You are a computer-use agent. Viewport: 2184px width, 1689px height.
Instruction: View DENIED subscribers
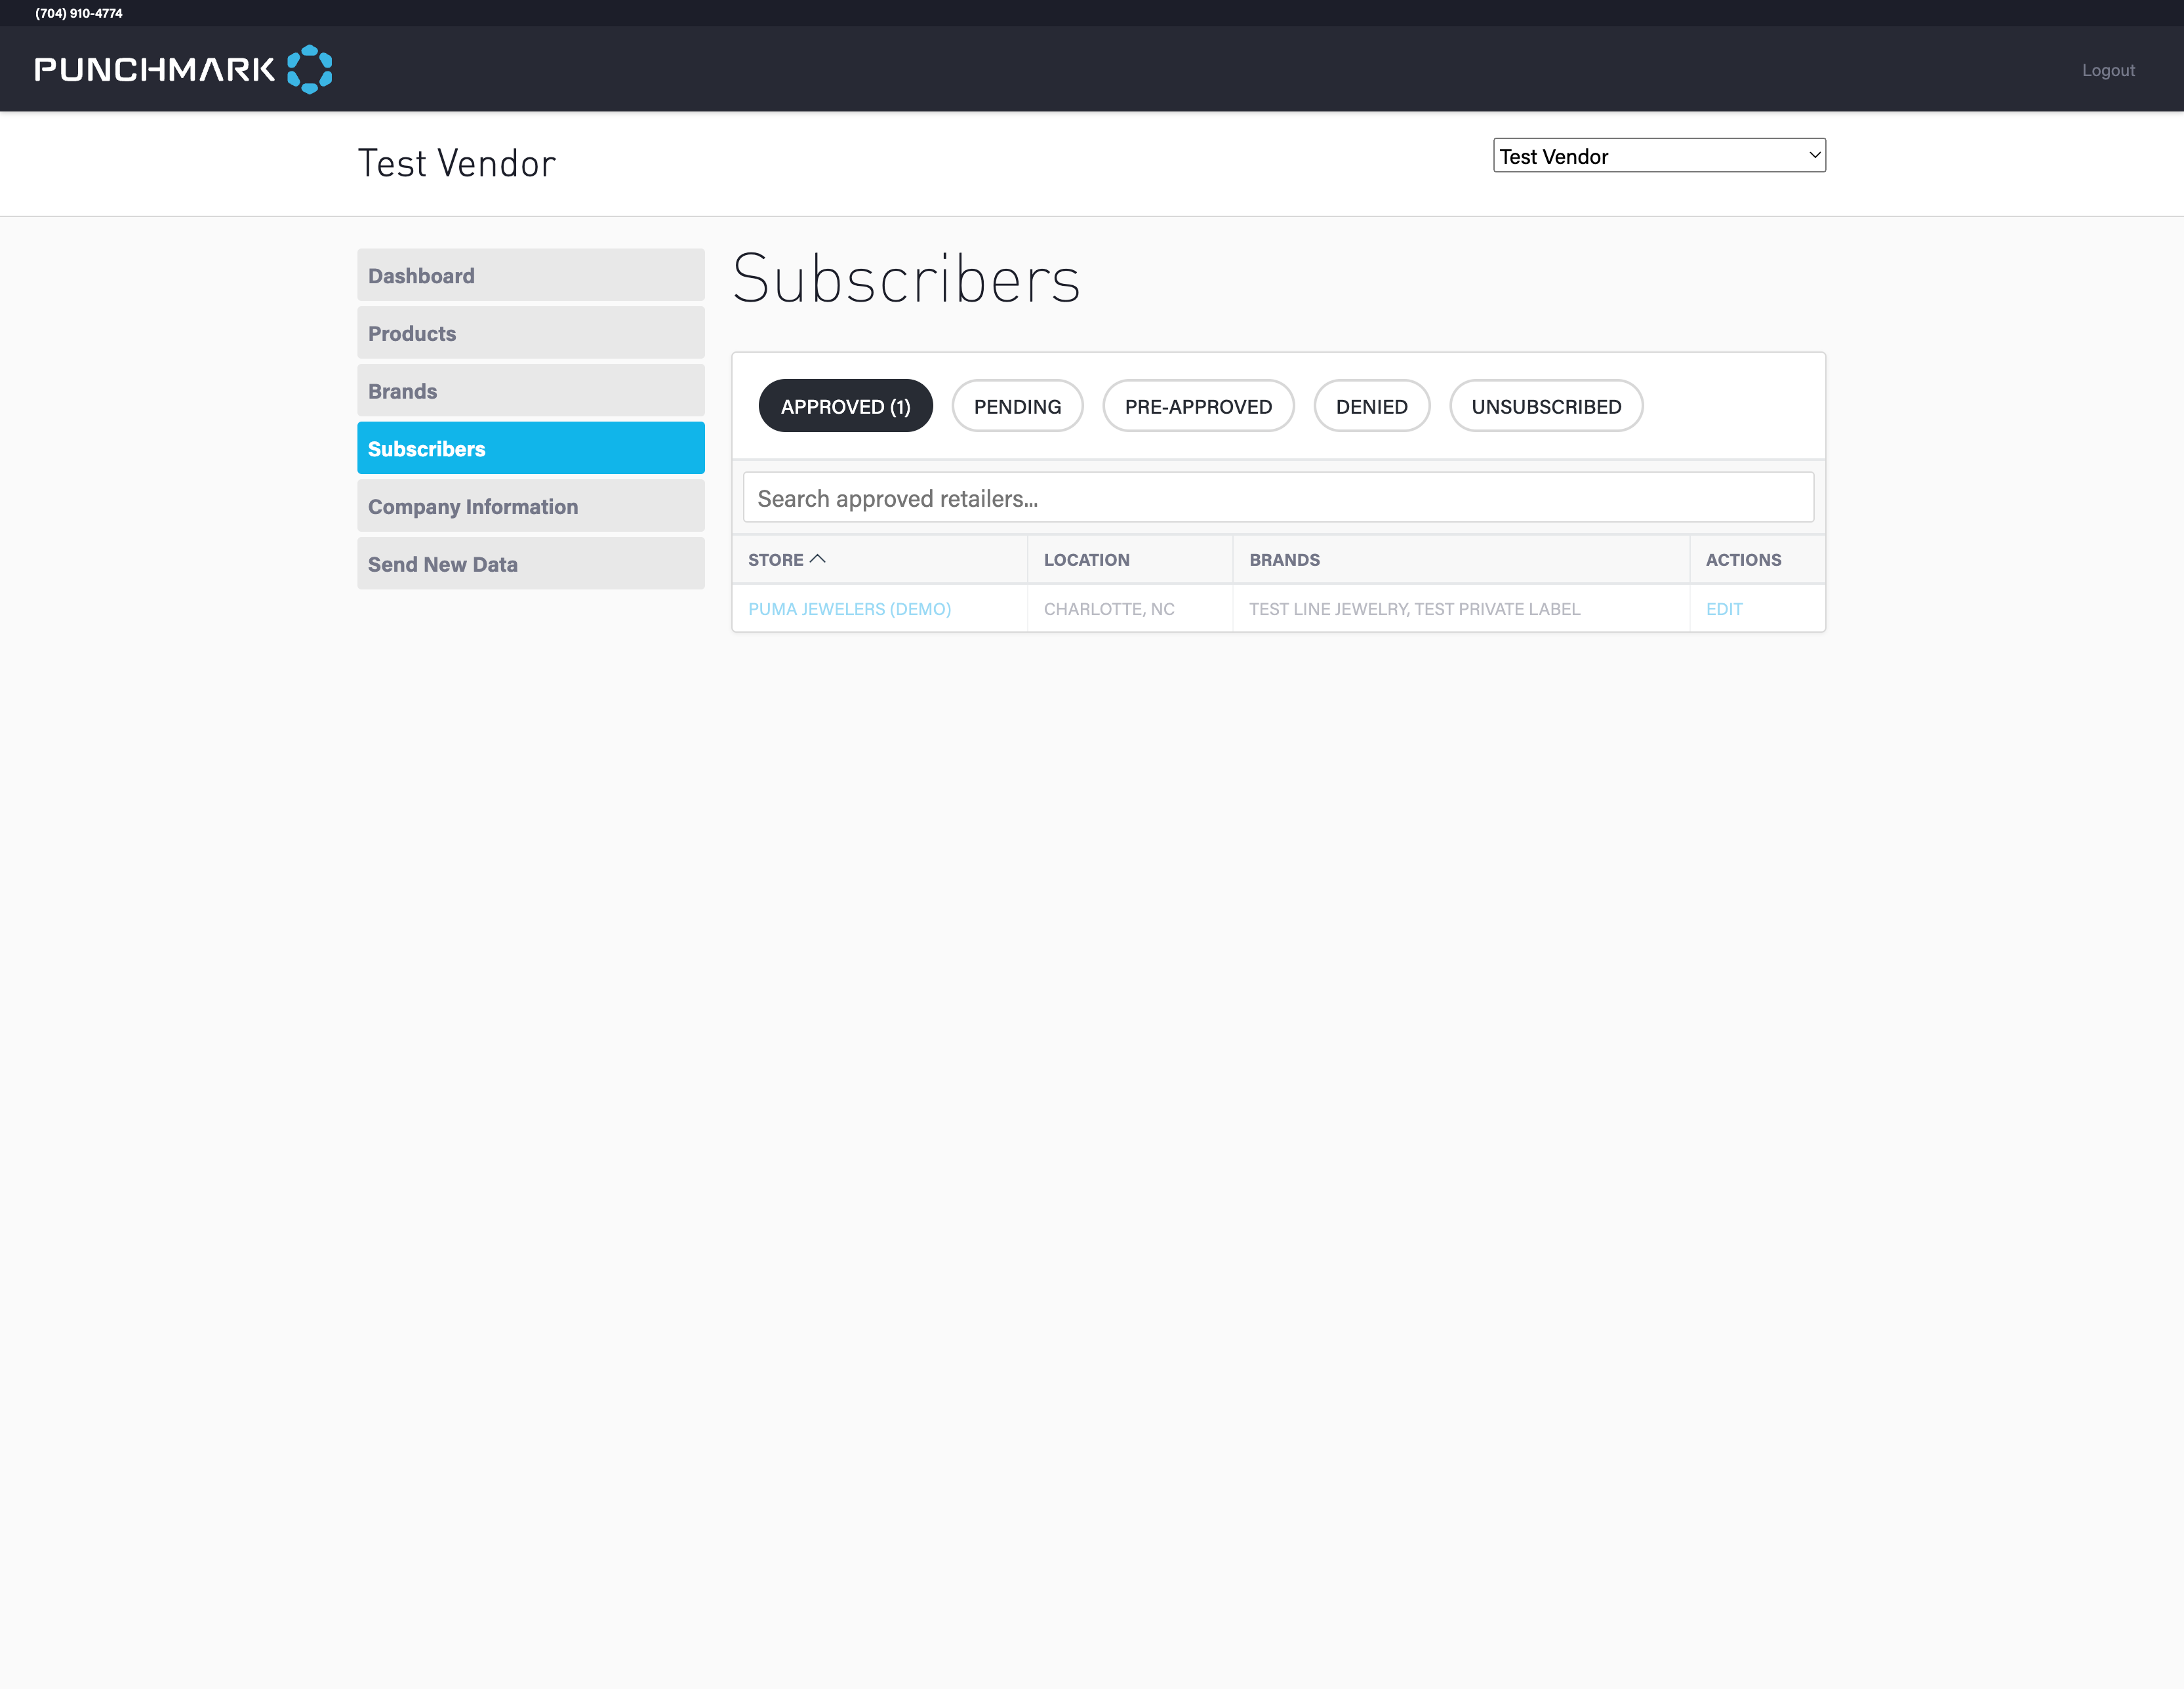coord(1370,406)
